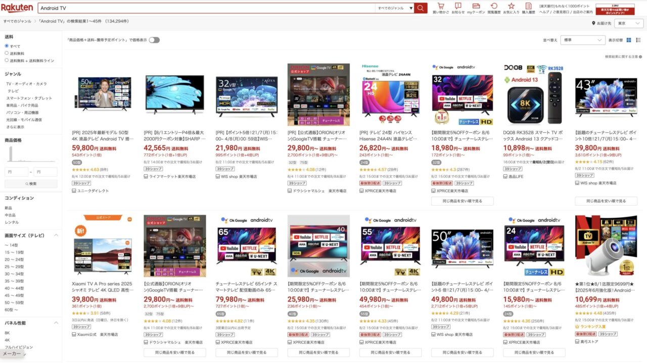
Task: Click the メーカー floating label
Action: (12, 354)
